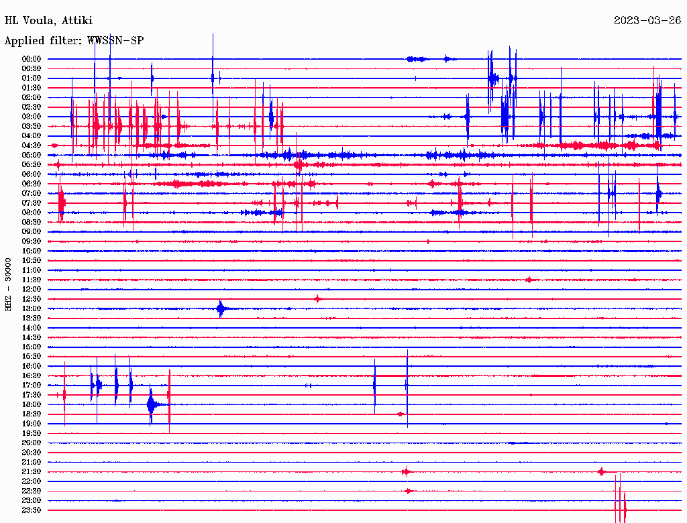Click the Applied filter WWSSN-SP text
Screen dimensions: 687x523
pos(74,41)
